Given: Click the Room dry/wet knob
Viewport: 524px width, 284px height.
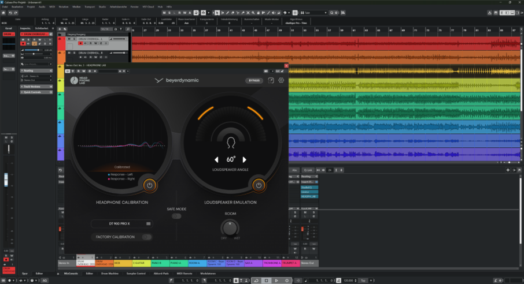Looking at the screenshot, I should click(x=230, y=228).
